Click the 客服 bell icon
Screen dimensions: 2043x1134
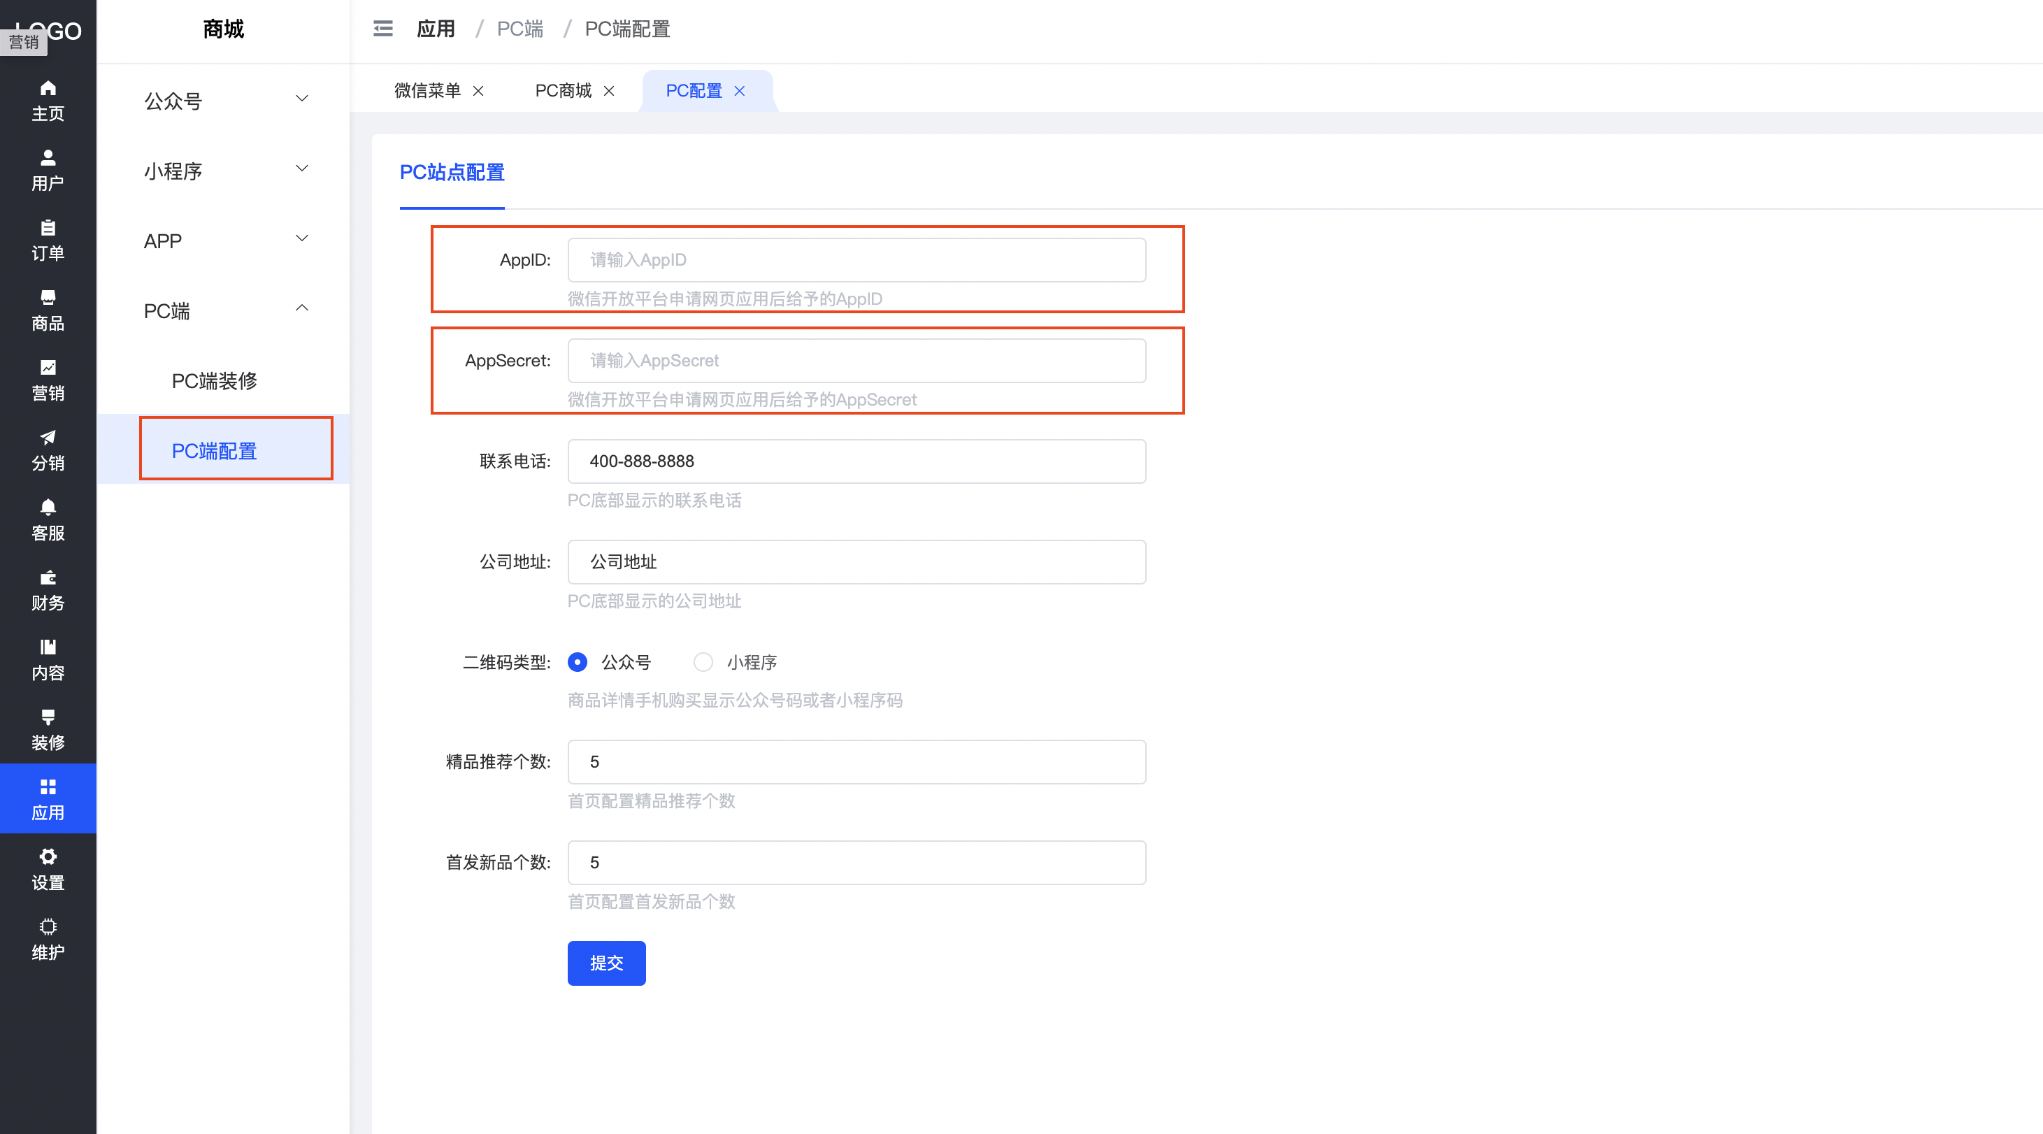[48, 507]
